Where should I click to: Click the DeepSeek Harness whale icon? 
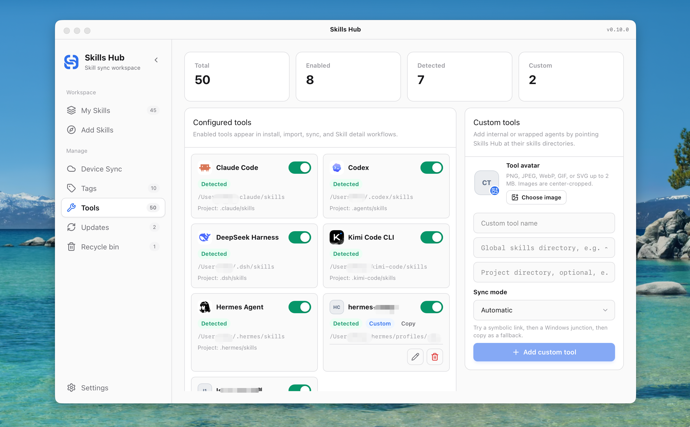point(205,238)
